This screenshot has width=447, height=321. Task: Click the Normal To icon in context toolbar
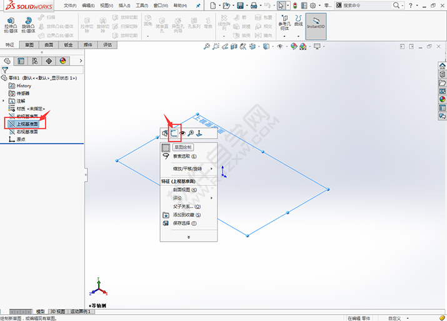(199, 133)
